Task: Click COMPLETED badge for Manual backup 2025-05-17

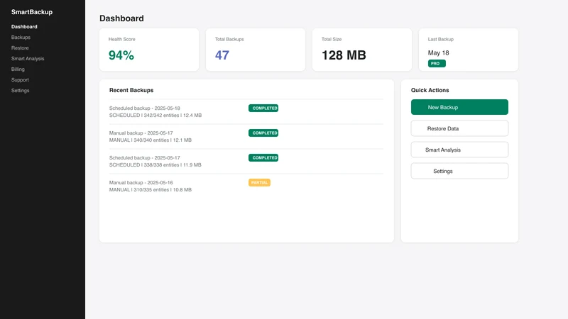Action: pyautogui.click(x=263, y=133)
